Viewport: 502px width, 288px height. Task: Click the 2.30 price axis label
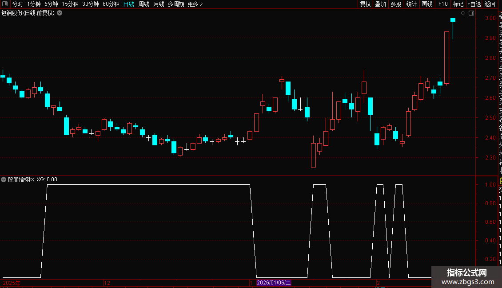[x=490, y=158]
